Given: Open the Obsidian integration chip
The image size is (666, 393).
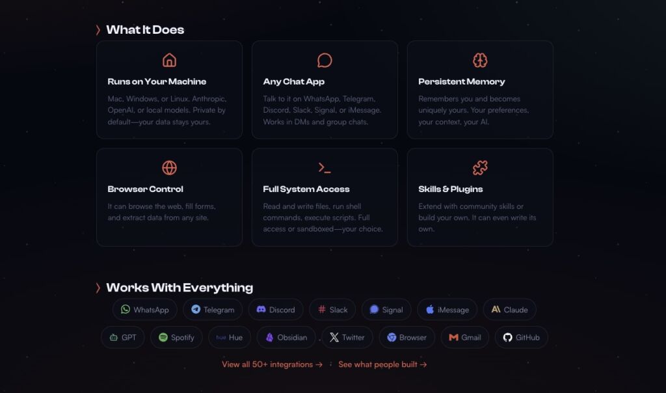Looking at the screenshot, I should click(286, 338).
